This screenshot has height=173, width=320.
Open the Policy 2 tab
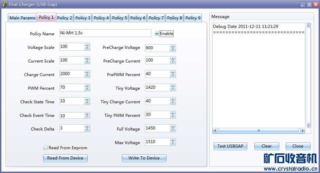click(x=65, y=18)
